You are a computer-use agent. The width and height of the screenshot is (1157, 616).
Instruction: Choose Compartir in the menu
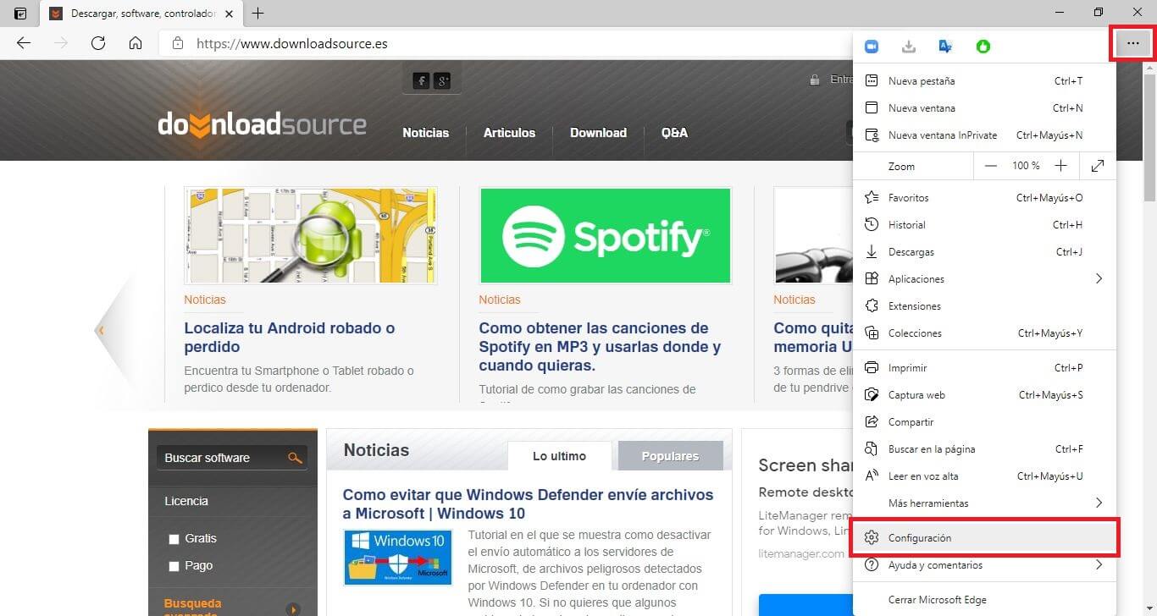(x=984, y=422)
